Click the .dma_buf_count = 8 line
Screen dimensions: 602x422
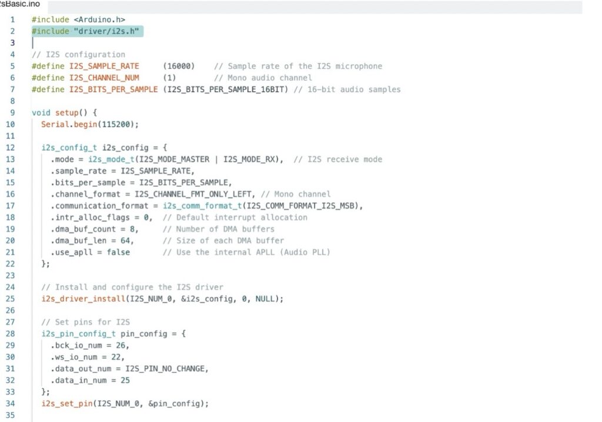[x=94, y=229]
